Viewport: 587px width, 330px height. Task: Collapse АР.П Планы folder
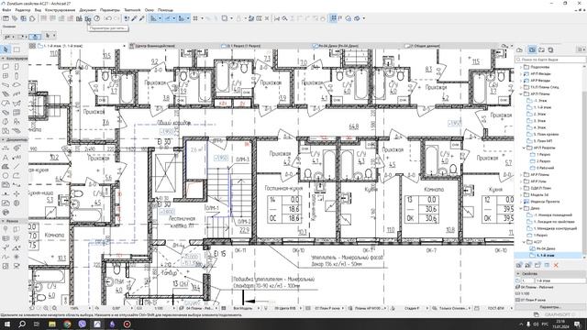[x=521, y=93]
